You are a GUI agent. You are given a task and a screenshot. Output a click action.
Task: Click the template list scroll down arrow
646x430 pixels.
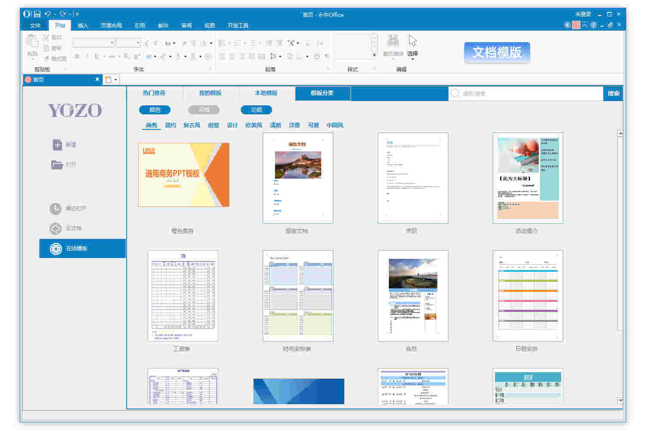click(x=620, y=400)
